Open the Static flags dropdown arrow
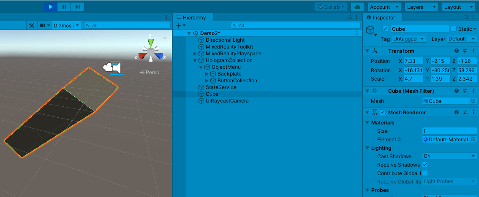This screenshot has height=197, width=479. tap(475, 29)
